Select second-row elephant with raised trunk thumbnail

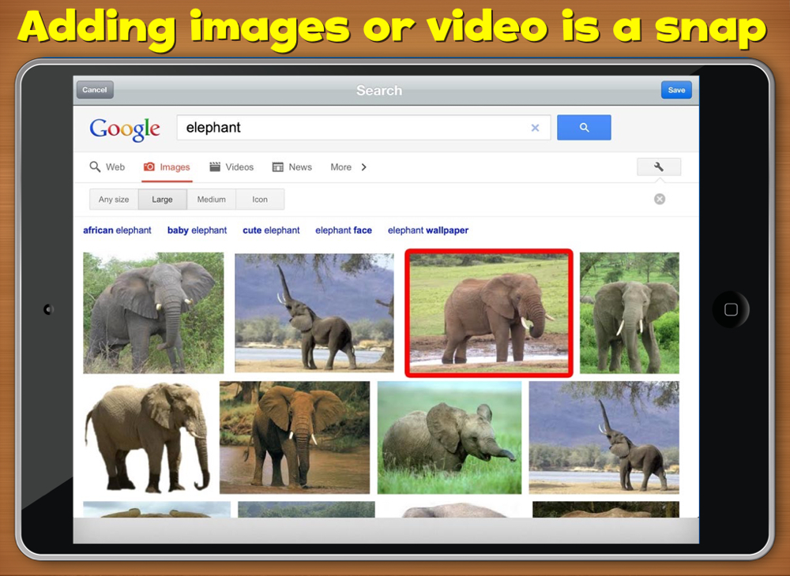pos(604,437)
